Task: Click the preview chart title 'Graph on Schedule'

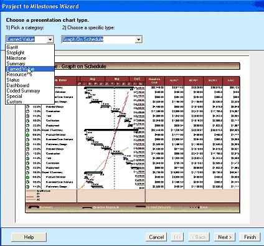Action: 83,67
